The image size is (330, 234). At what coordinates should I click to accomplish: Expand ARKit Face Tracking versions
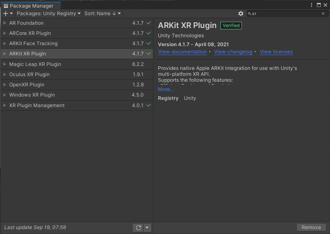[x=5, y=44]
